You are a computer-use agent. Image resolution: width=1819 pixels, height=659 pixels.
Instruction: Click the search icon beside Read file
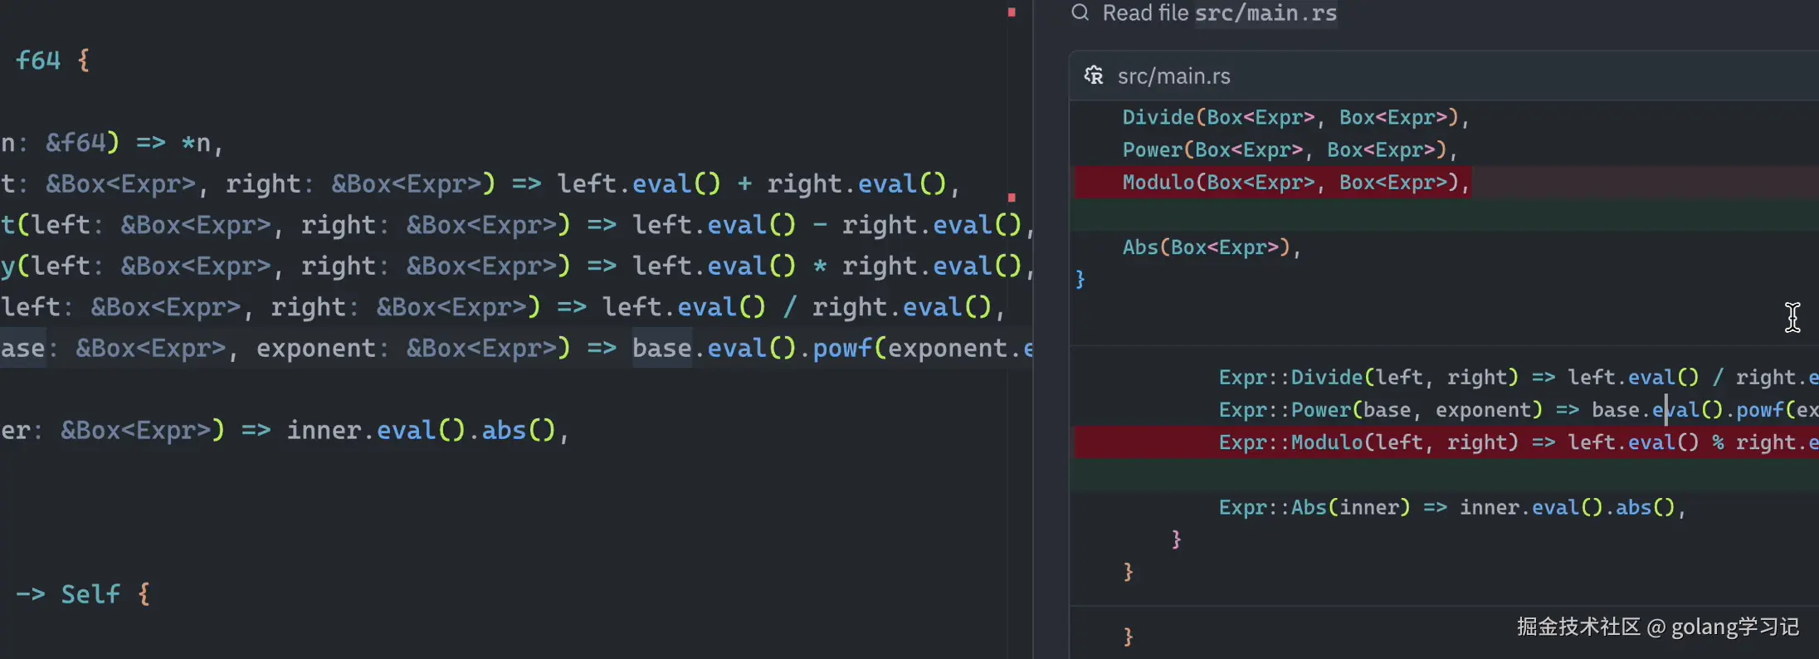[x=1080, y=12]
